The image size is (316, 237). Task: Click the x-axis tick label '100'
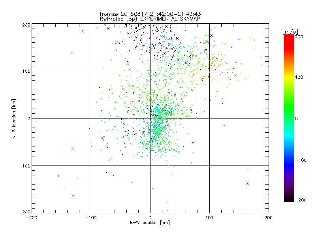point(209,218)
